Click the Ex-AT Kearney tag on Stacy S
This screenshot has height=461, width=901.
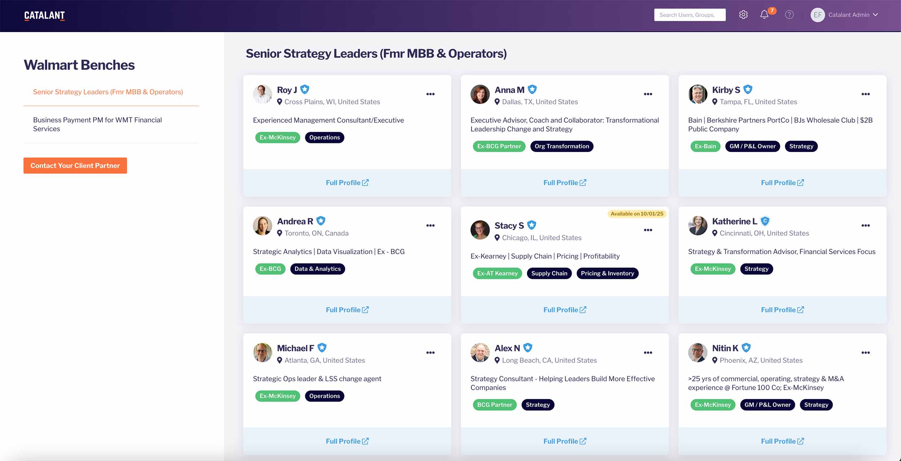(497, 273)
